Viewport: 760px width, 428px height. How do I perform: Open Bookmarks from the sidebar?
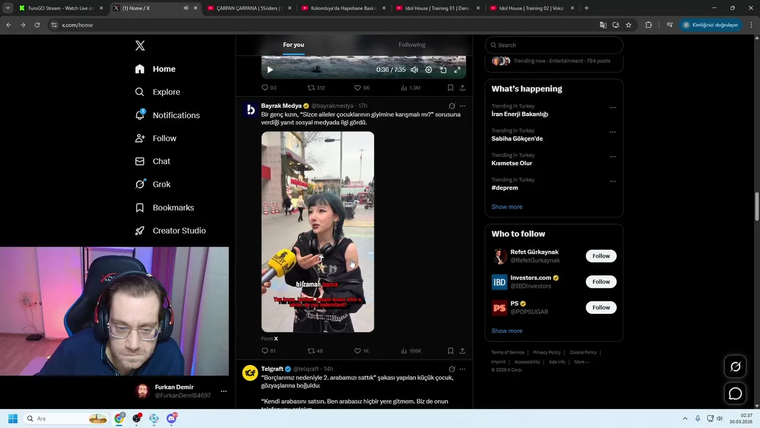coord(164,207)
